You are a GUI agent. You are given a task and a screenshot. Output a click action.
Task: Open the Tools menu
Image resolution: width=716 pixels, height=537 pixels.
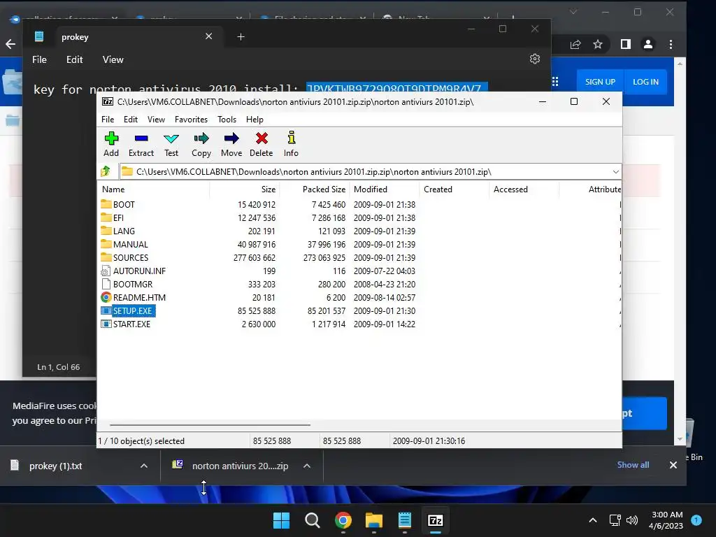pos(227,119)
